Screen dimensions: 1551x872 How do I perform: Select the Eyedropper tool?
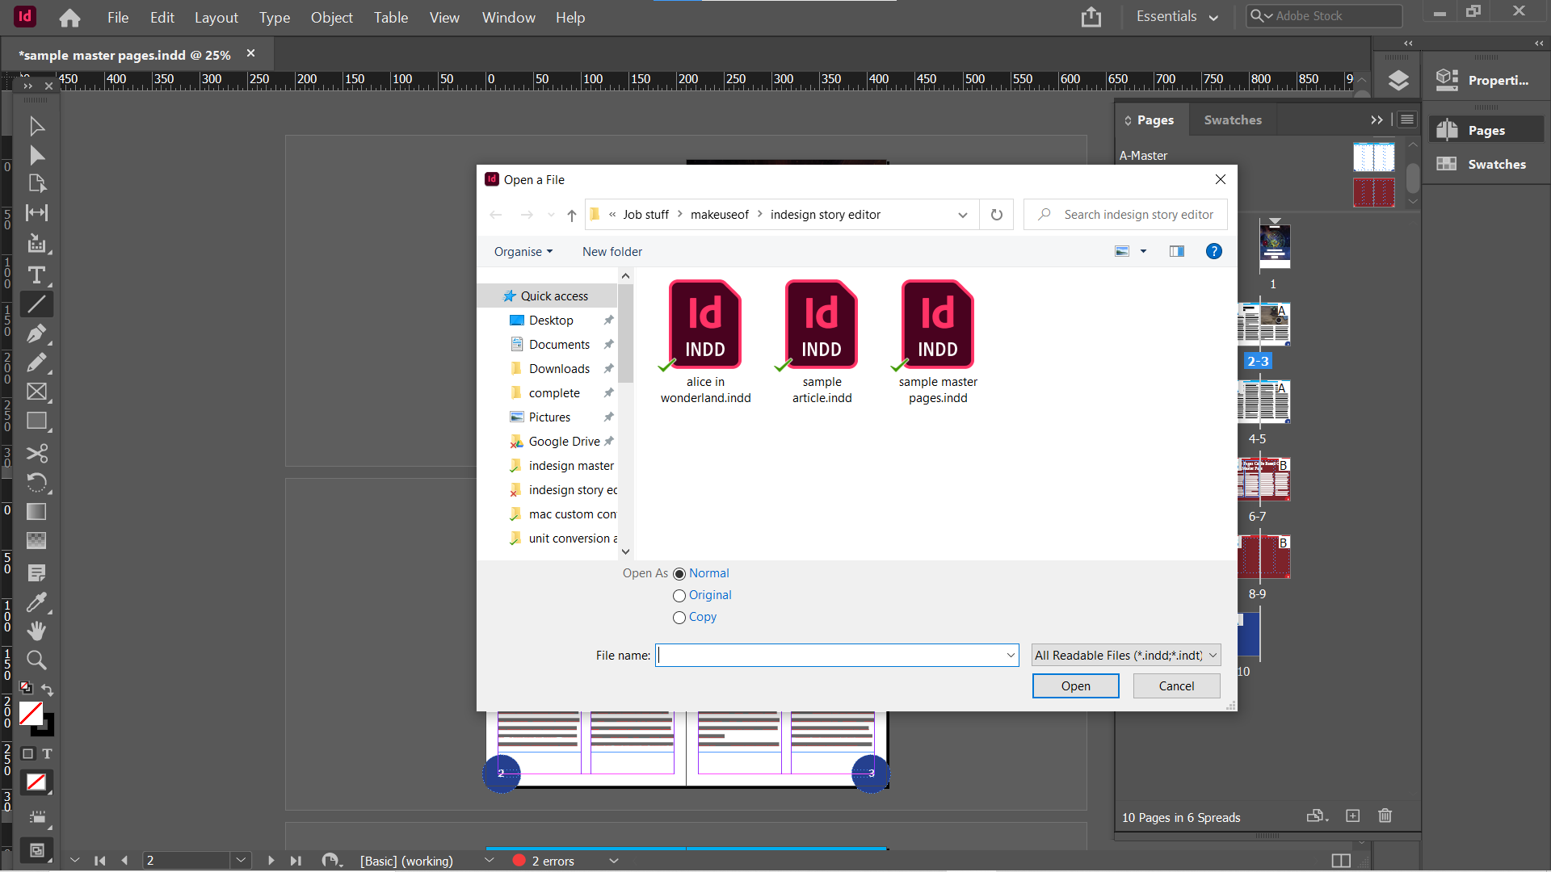(x=36, y=602)
